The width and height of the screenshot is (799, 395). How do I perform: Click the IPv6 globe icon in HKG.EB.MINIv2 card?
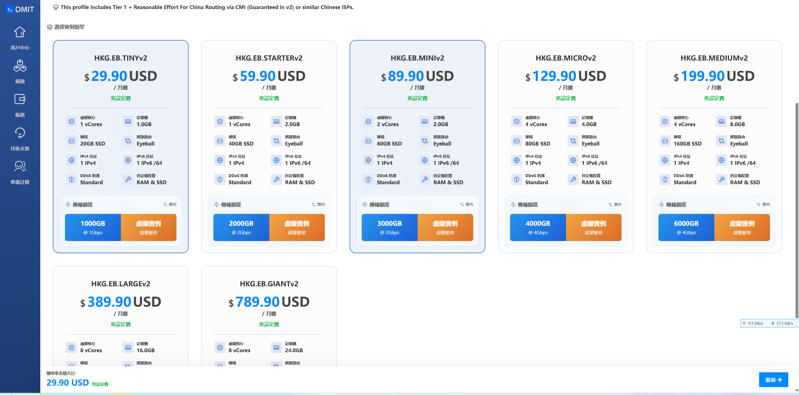(425, 160)
